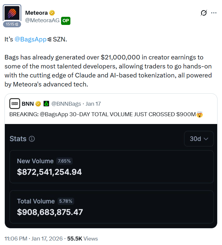The image size is (222, 245).
Task: Open the @BNNBags handle in quoted post
Action: pos(66,104)
